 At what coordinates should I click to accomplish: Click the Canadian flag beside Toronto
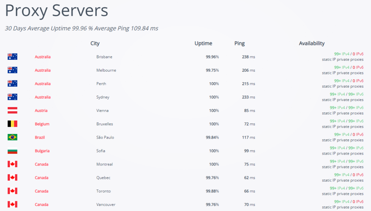pos(12,191)
